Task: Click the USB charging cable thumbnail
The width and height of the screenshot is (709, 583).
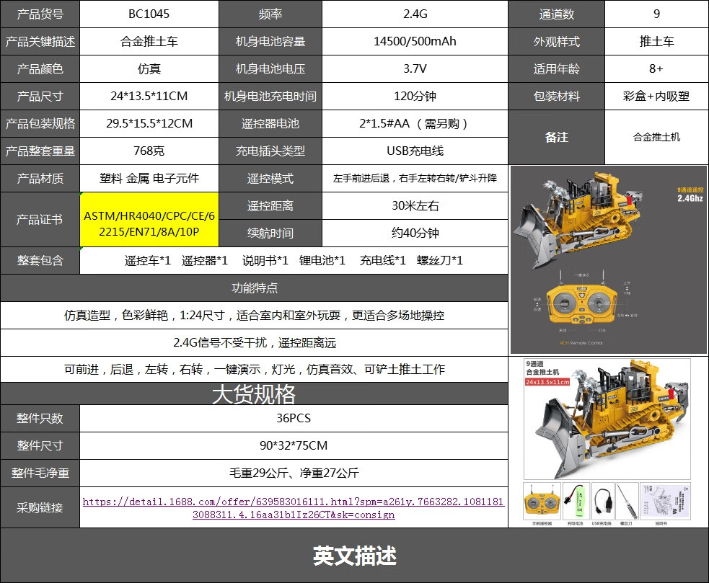Action: click(x=603, y=502)
